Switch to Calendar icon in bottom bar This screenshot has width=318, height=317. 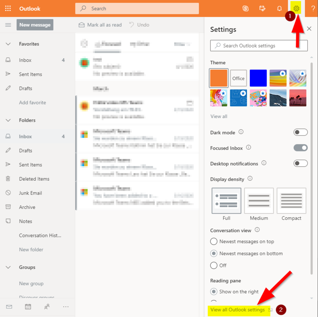[28, 307]
